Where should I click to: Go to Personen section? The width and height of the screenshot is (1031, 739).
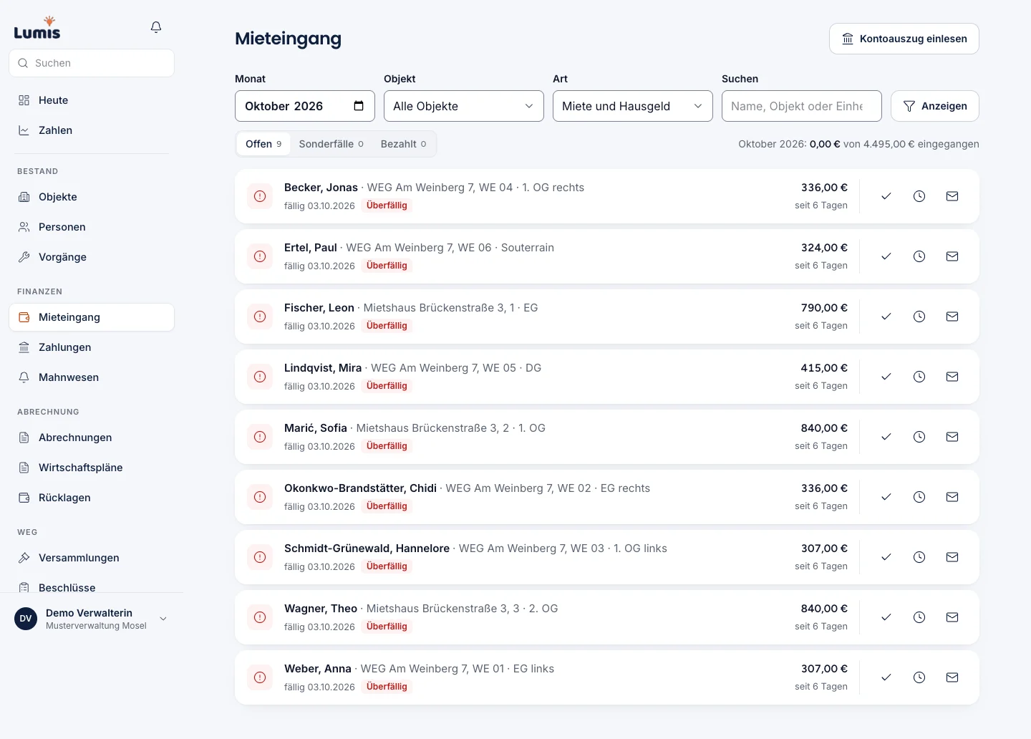tap(92, 227)
